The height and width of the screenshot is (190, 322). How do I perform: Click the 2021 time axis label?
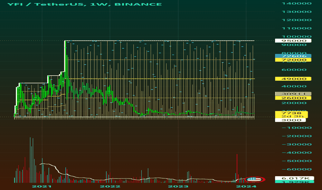point(42,187)
